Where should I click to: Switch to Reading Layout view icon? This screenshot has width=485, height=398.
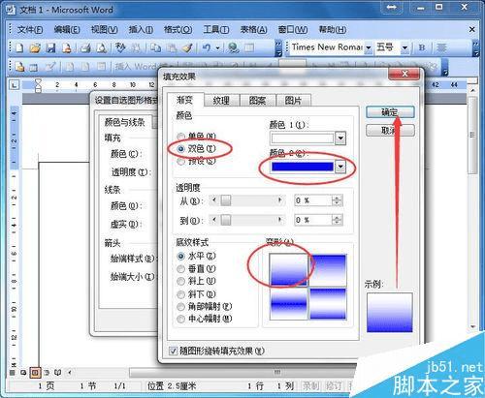coord(58,373)
